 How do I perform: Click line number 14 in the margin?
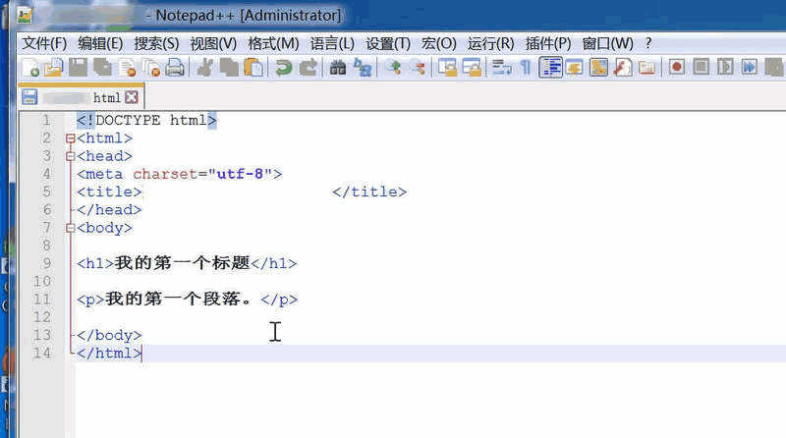click(x=42, y=354)
